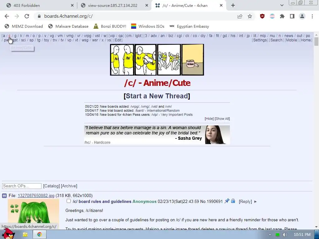Open the [Settings] link
The width and height of the screenshot is (319, 239).
point(260,40)
